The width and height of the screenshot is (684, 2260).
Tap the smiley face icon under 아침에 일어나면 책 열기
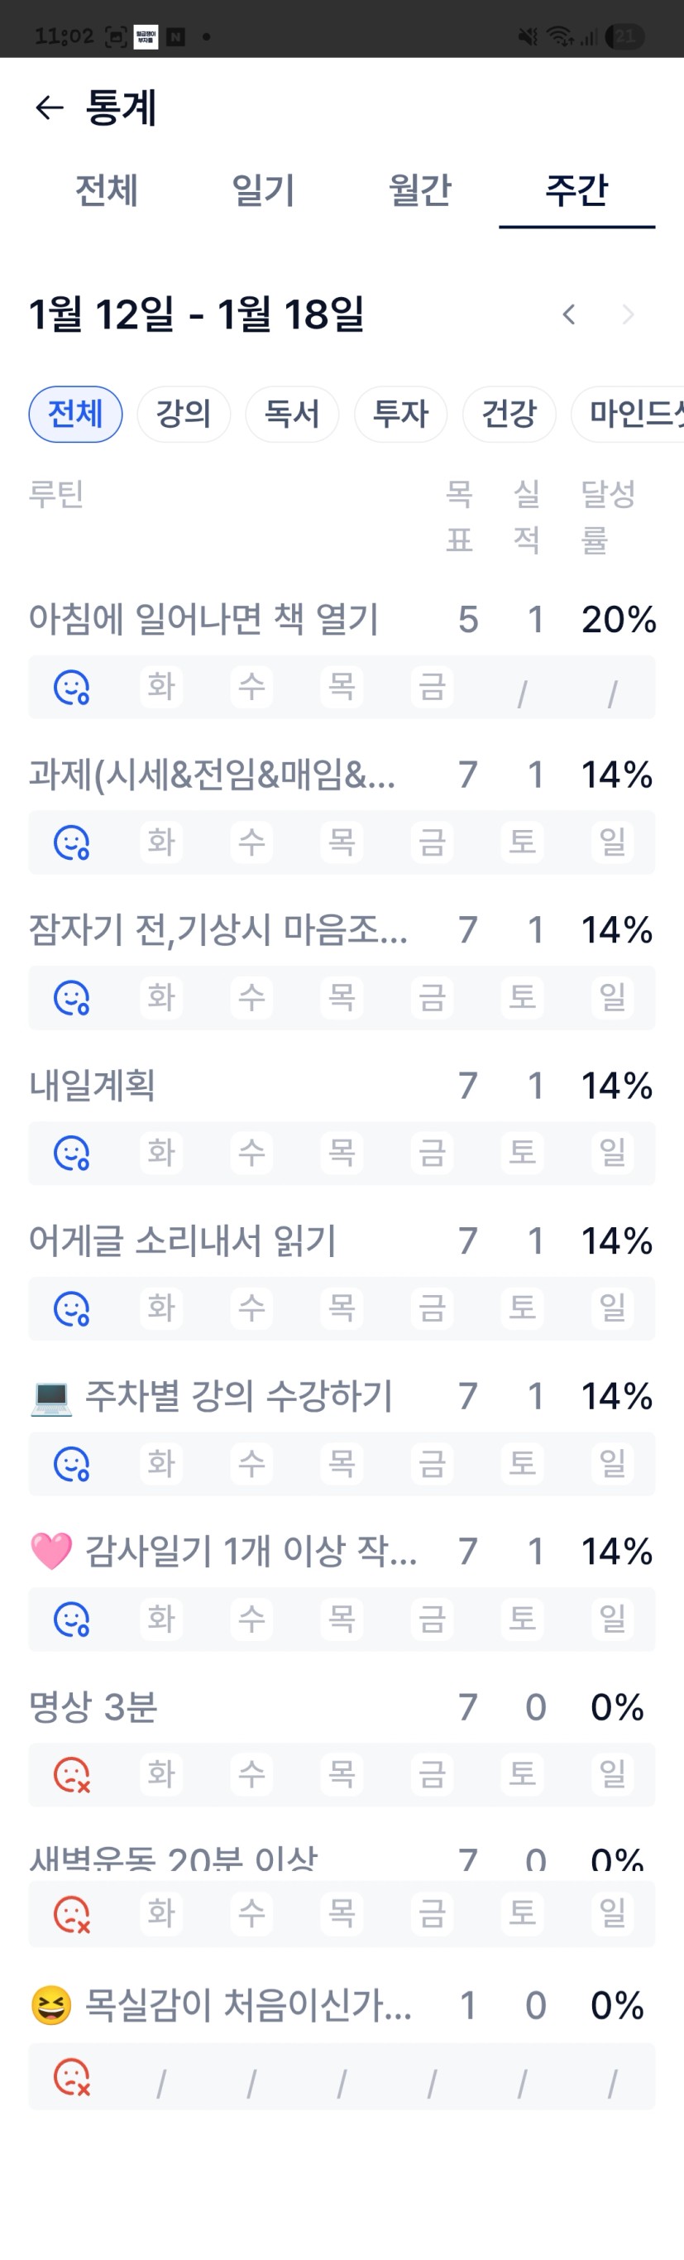pyautogui.click(x=71, y=687)
